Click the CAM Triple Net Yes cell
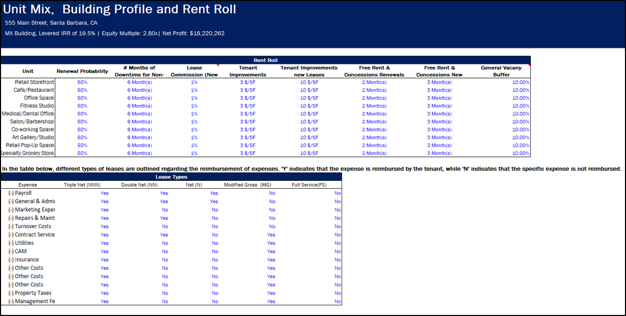 tap(105, 252)
